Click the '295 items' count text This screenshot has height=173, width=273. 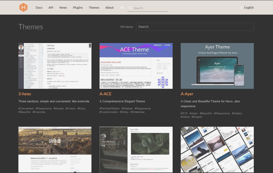click(x=126, y=27)
